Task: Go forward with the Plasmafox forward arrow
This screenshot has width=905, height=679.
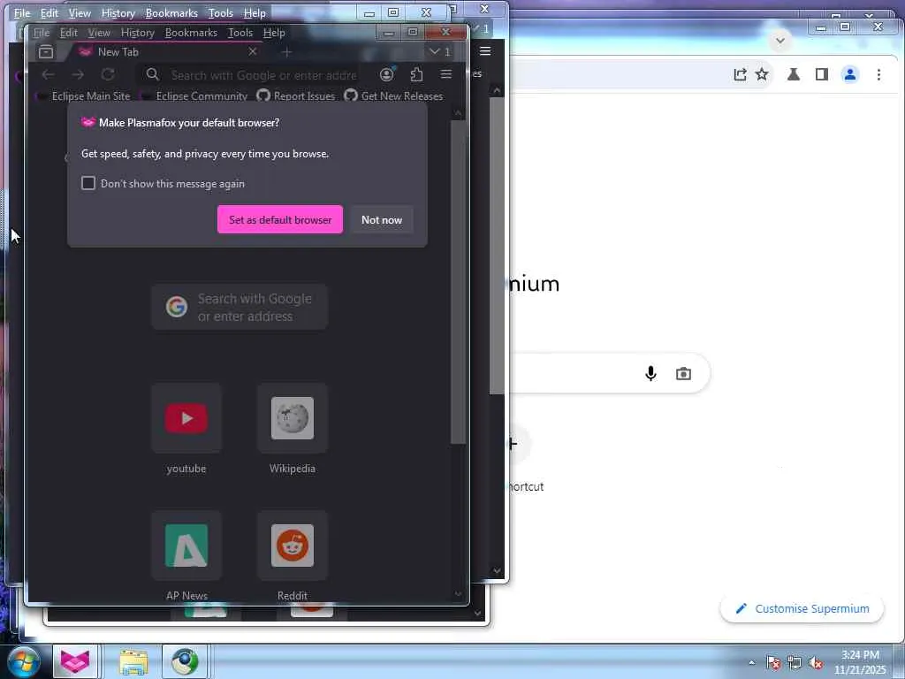Action: (x=78, y=74)
